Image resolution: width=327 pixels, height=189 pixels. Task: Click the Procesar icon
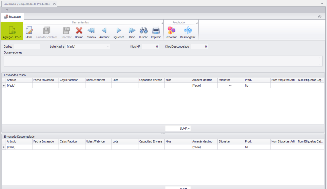click(171, 31)
